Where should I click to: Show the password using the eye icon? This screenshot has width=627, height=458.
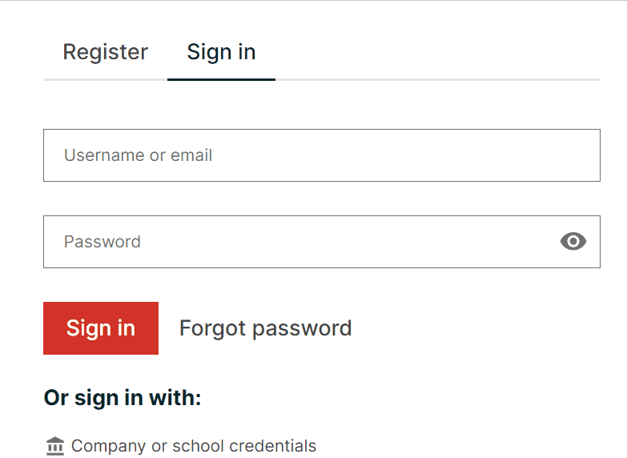point(573,241)
